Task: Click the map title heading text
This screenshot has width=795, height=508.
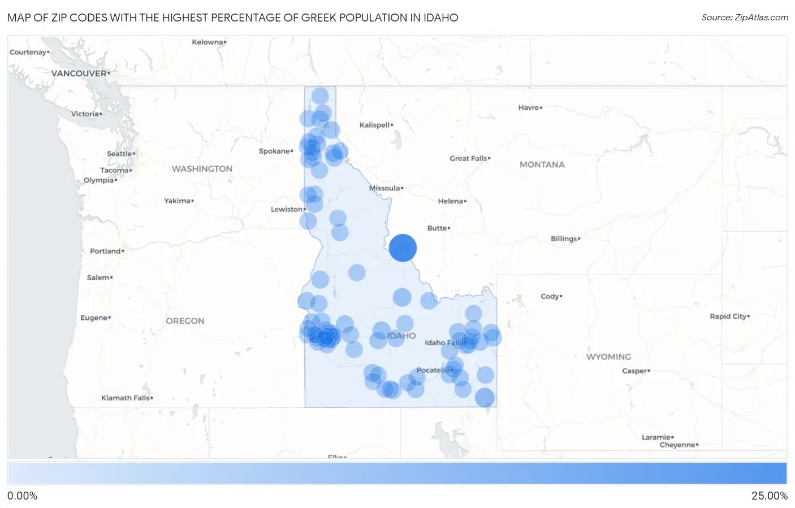Action: [x=232, y=18]
